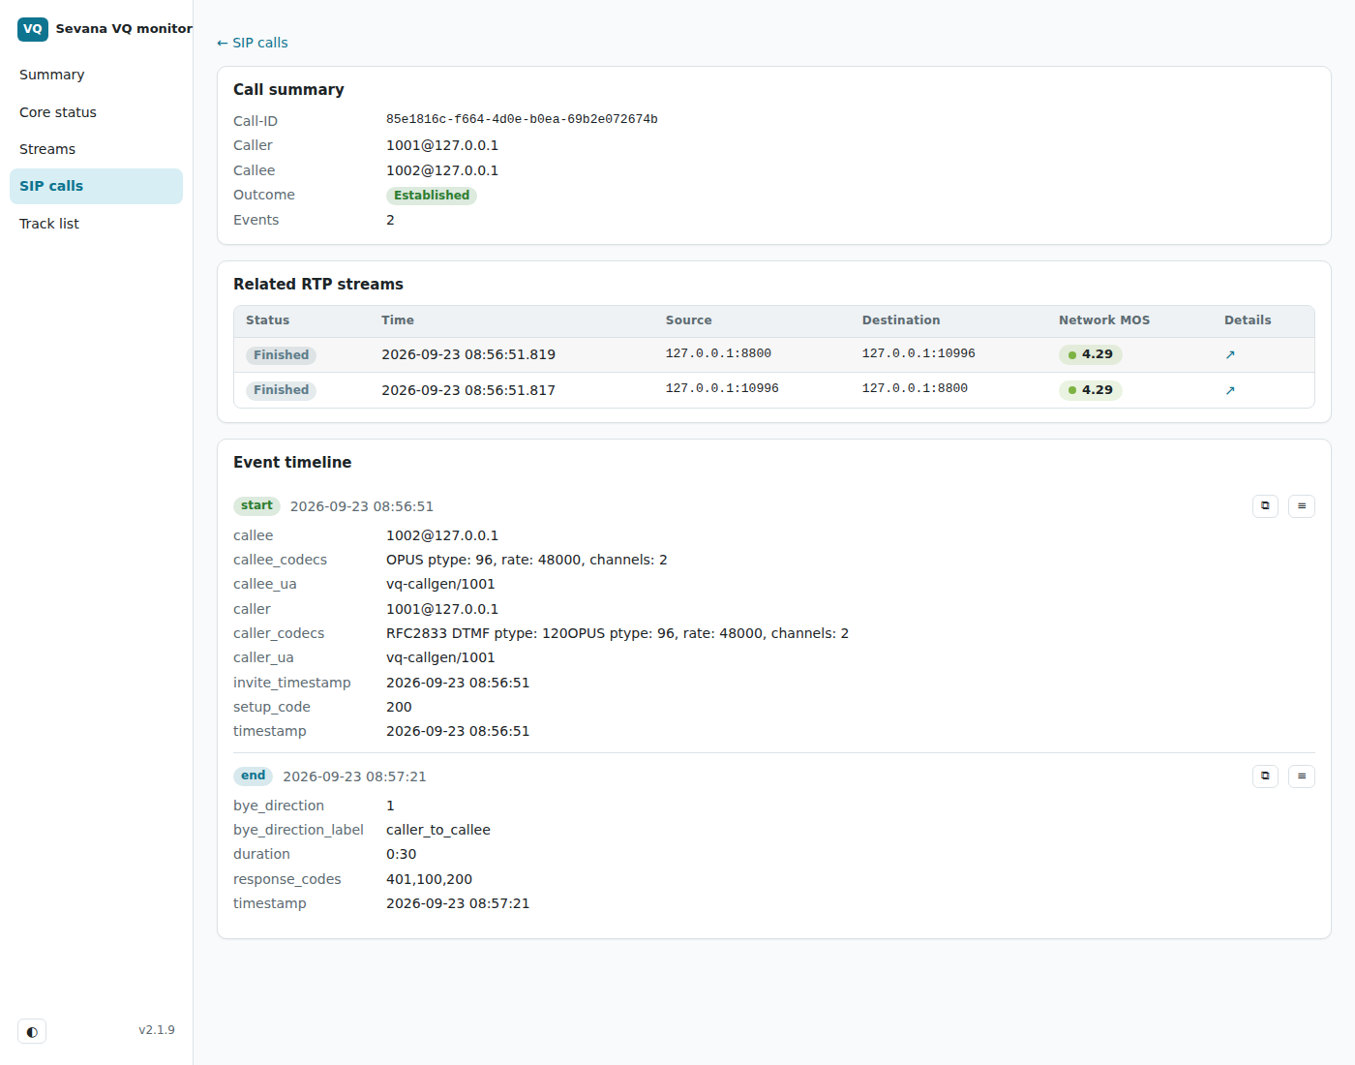Screen dimensions: 1355x1065
Task: Click the response_codes value 401,100,200
Action: (430, 879)
